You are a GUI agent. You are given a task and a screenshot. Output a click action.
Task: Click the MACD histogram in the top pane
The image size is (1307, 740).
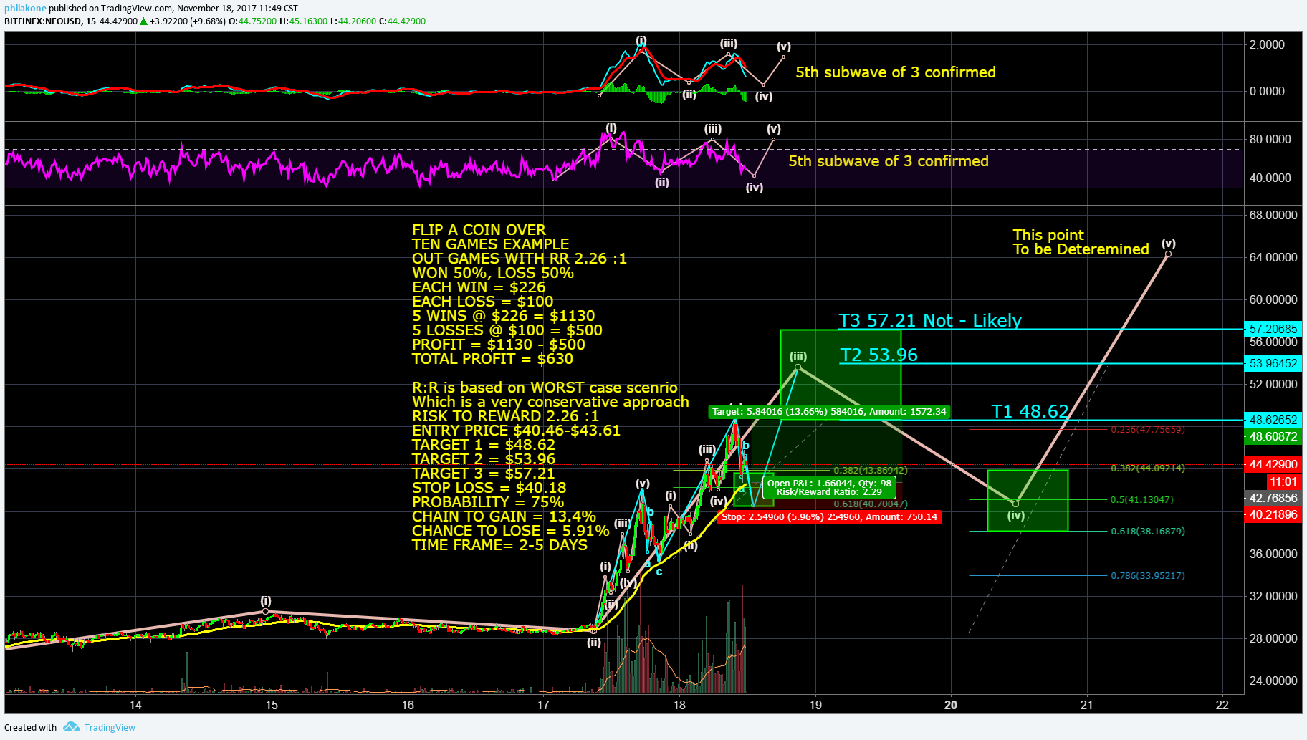(645, 90)
